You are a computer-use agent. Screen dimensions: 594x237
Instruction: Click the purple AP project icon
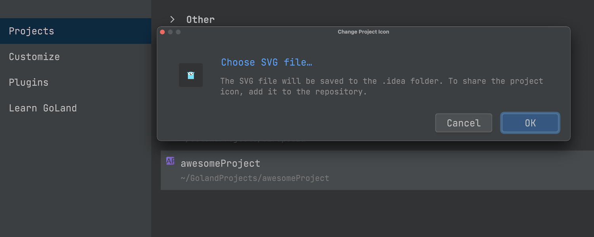point(170,161)
